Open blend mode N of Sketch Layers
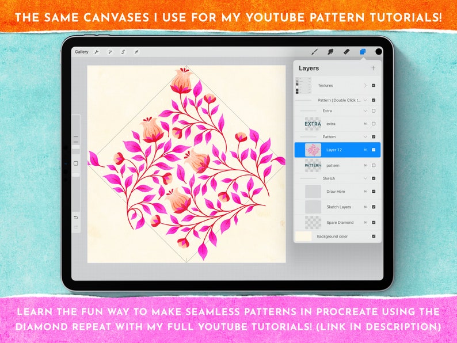Image resolution: width=457 pixels, height=343 pixels. (x=365, y=207)
